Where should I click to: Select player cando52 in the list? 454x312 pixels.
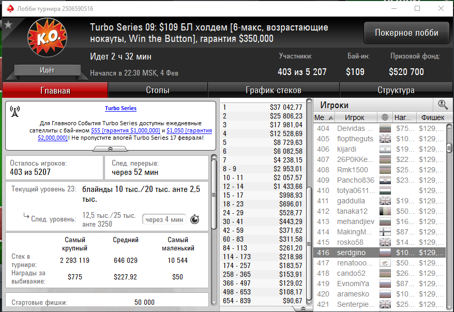click(x=380, y=273)
